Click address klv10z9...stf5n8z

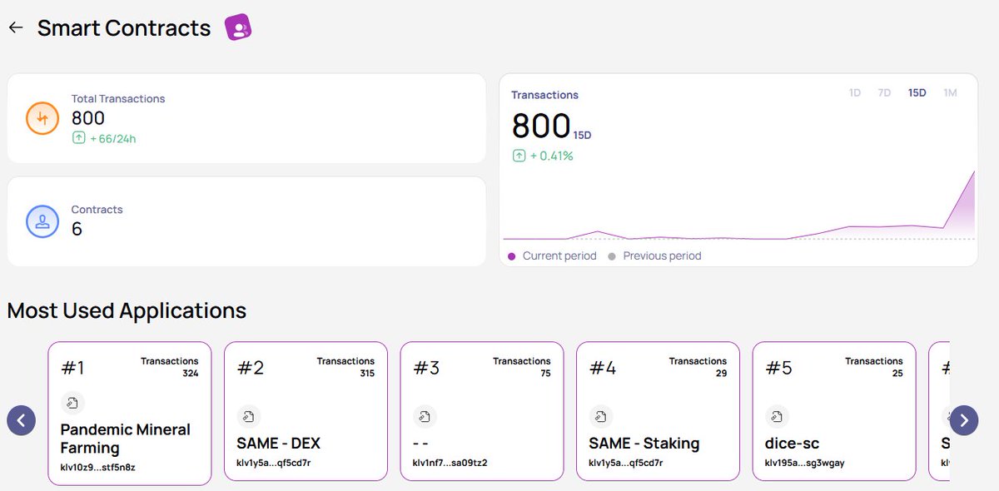click(98, 467)
